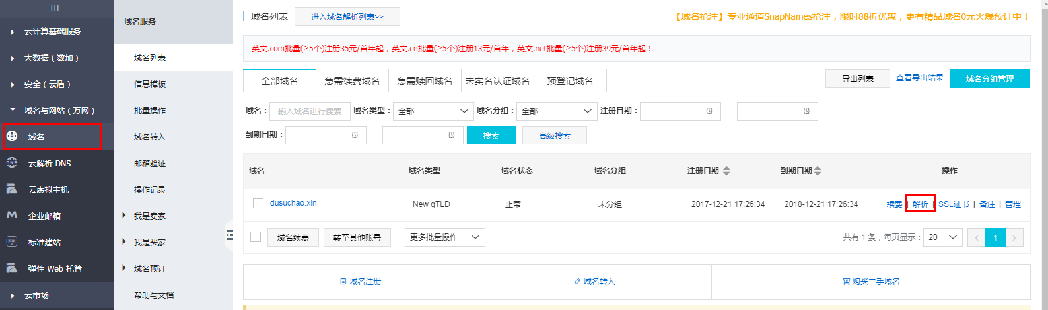
Task: Go to the next page arrow
Action: click(x=1014, y=237)
